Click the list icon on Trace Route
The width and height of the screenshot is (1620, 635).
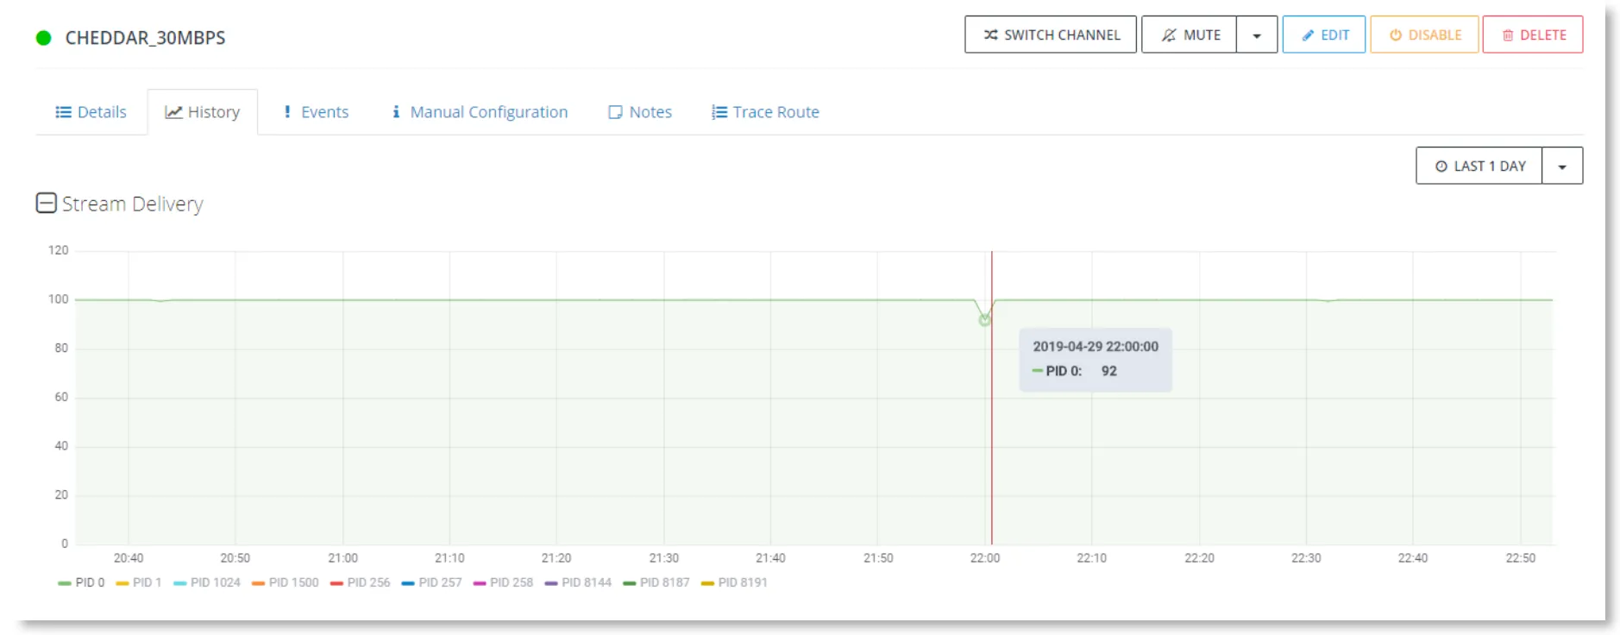coord(719,112)
